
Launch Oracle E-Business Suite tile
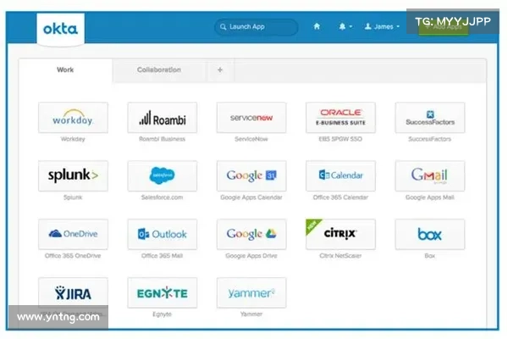coord(340,118)
